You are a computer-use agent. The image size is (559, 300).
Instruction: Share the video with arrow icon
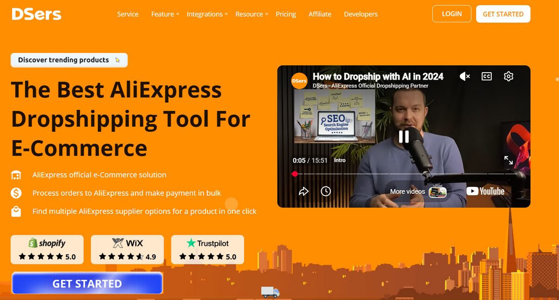click(x=304, y=191)
